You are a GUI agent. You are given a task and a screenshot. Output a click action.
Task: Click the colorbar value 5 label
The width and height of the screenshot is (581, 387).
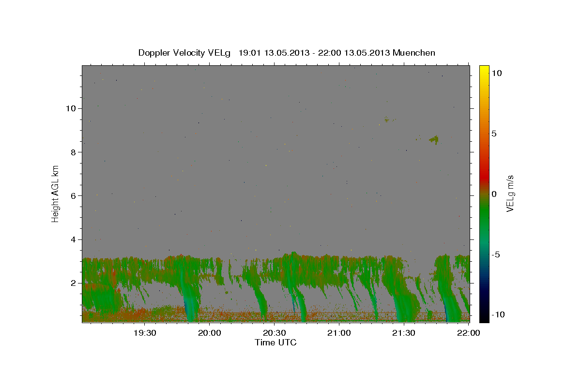[494, 134]
